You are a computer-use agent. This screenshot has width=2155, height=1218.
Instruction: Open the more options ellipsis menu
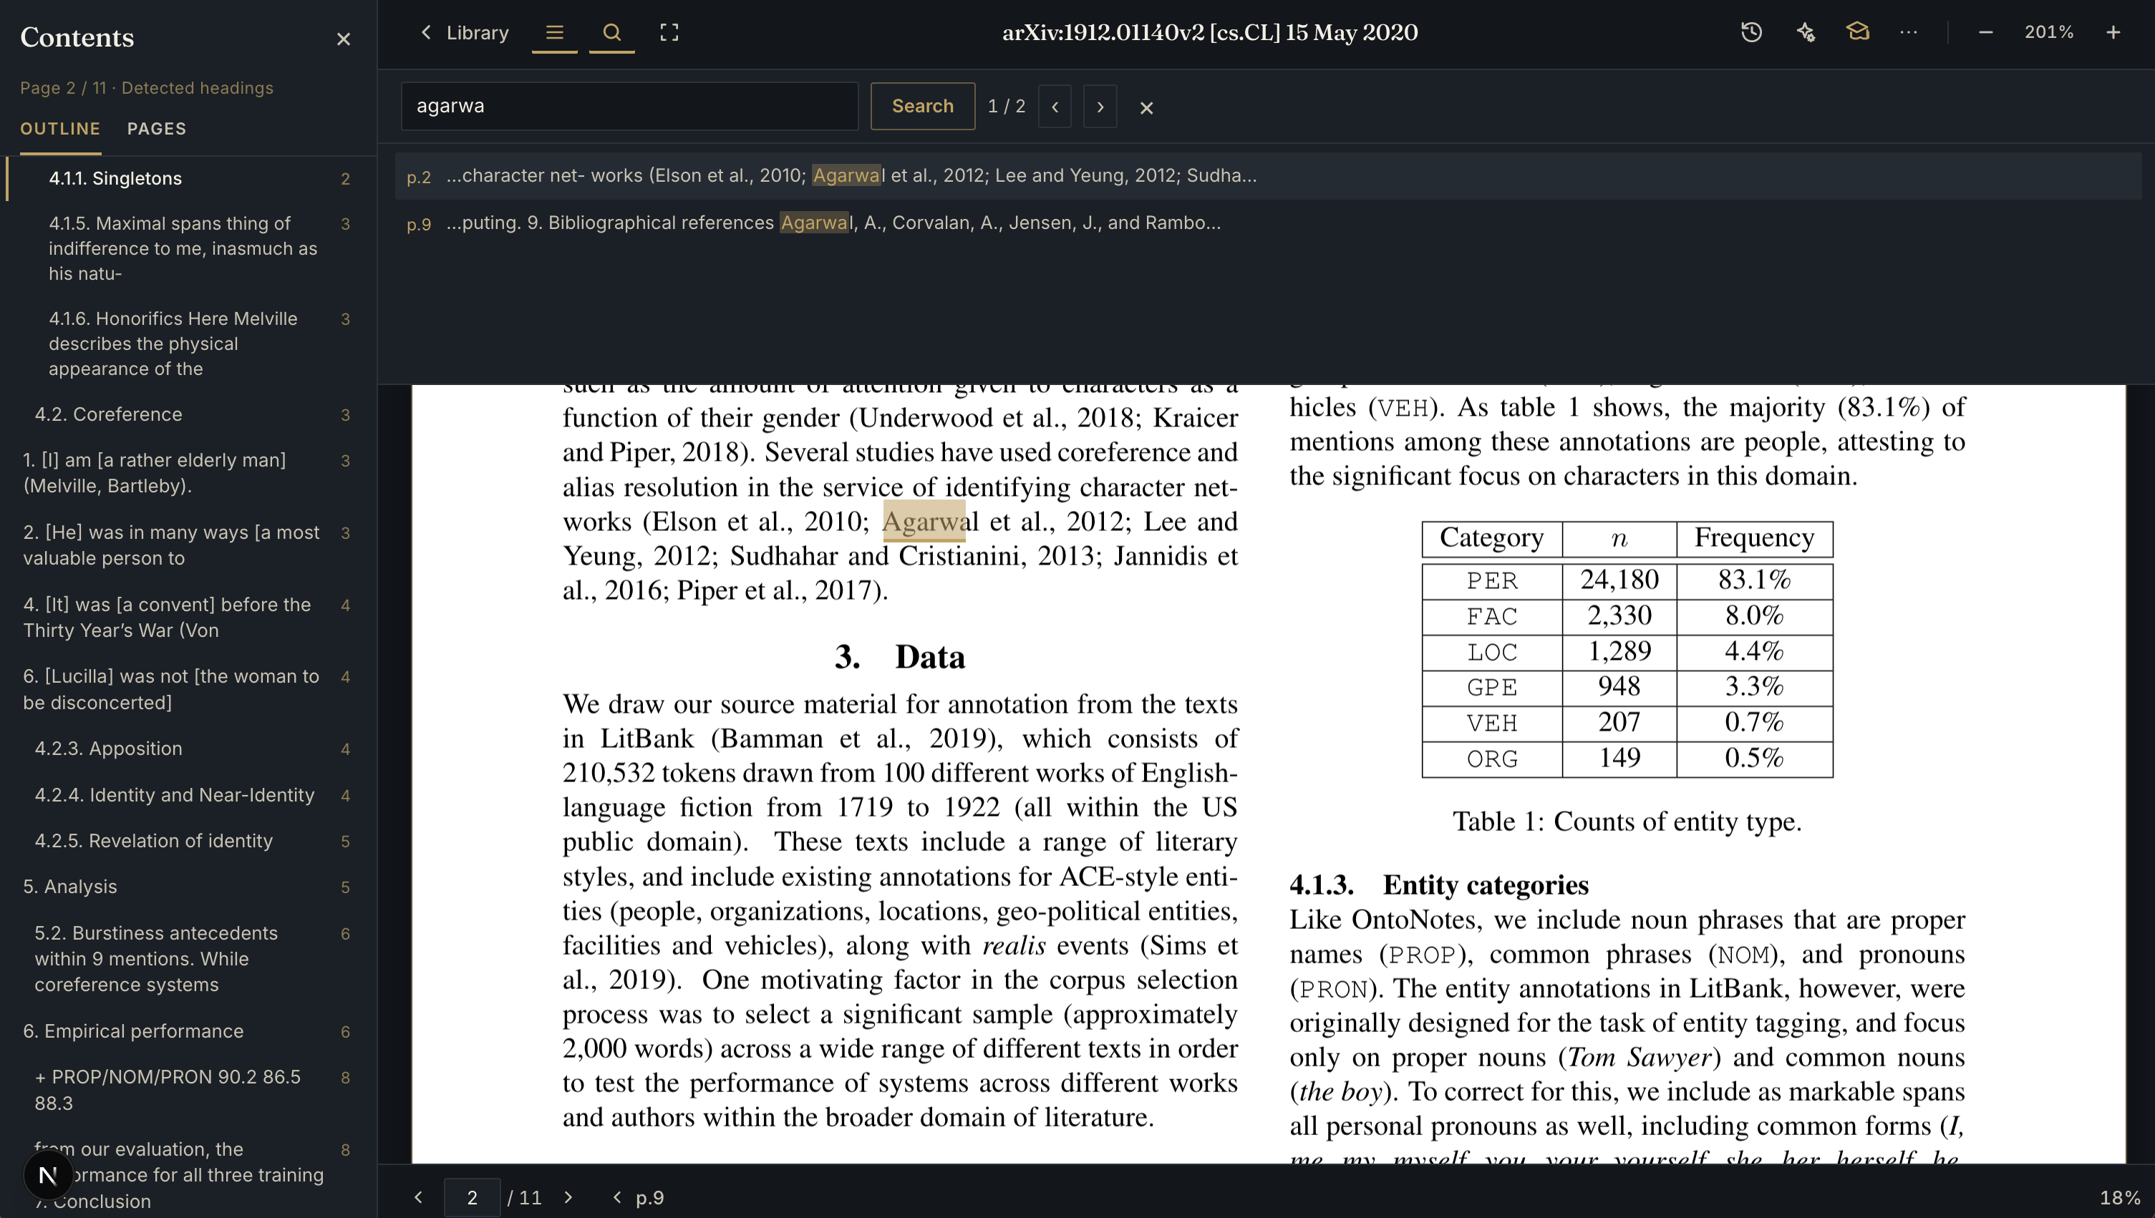[1908, 33]
